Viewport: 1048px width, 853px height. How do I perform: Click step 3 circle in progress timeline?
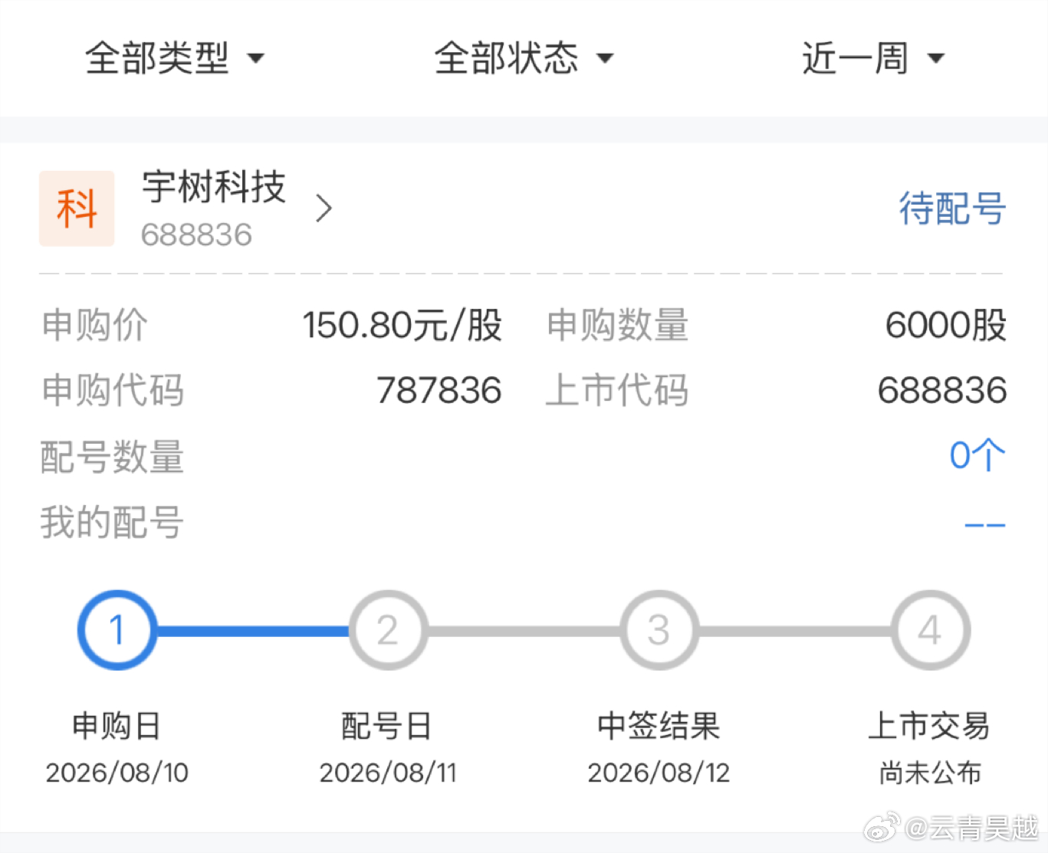click(659, 630)
